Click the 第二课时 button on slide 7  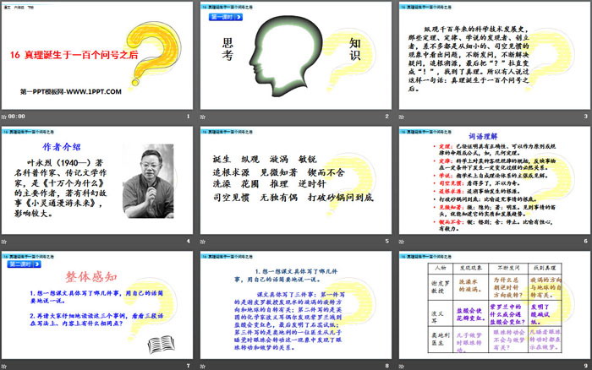pos(25,264)
